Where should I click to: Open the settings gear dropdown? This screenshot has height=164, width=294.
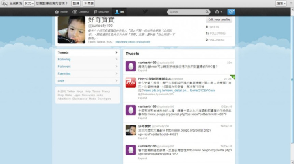click(x=218, y=12)
